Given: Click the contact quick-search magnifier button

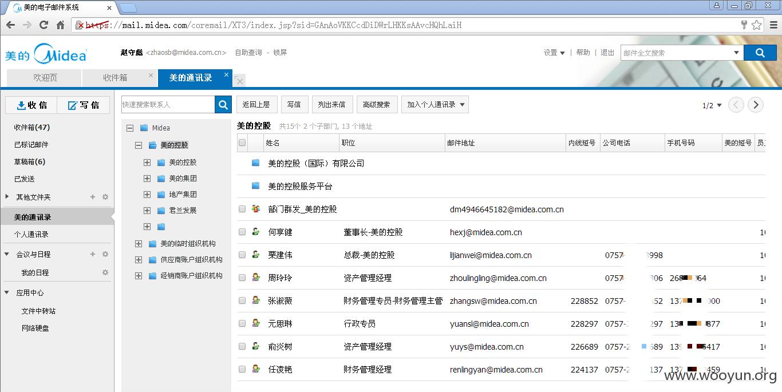Looking at the screenshot, I should (x=223, y=105).
